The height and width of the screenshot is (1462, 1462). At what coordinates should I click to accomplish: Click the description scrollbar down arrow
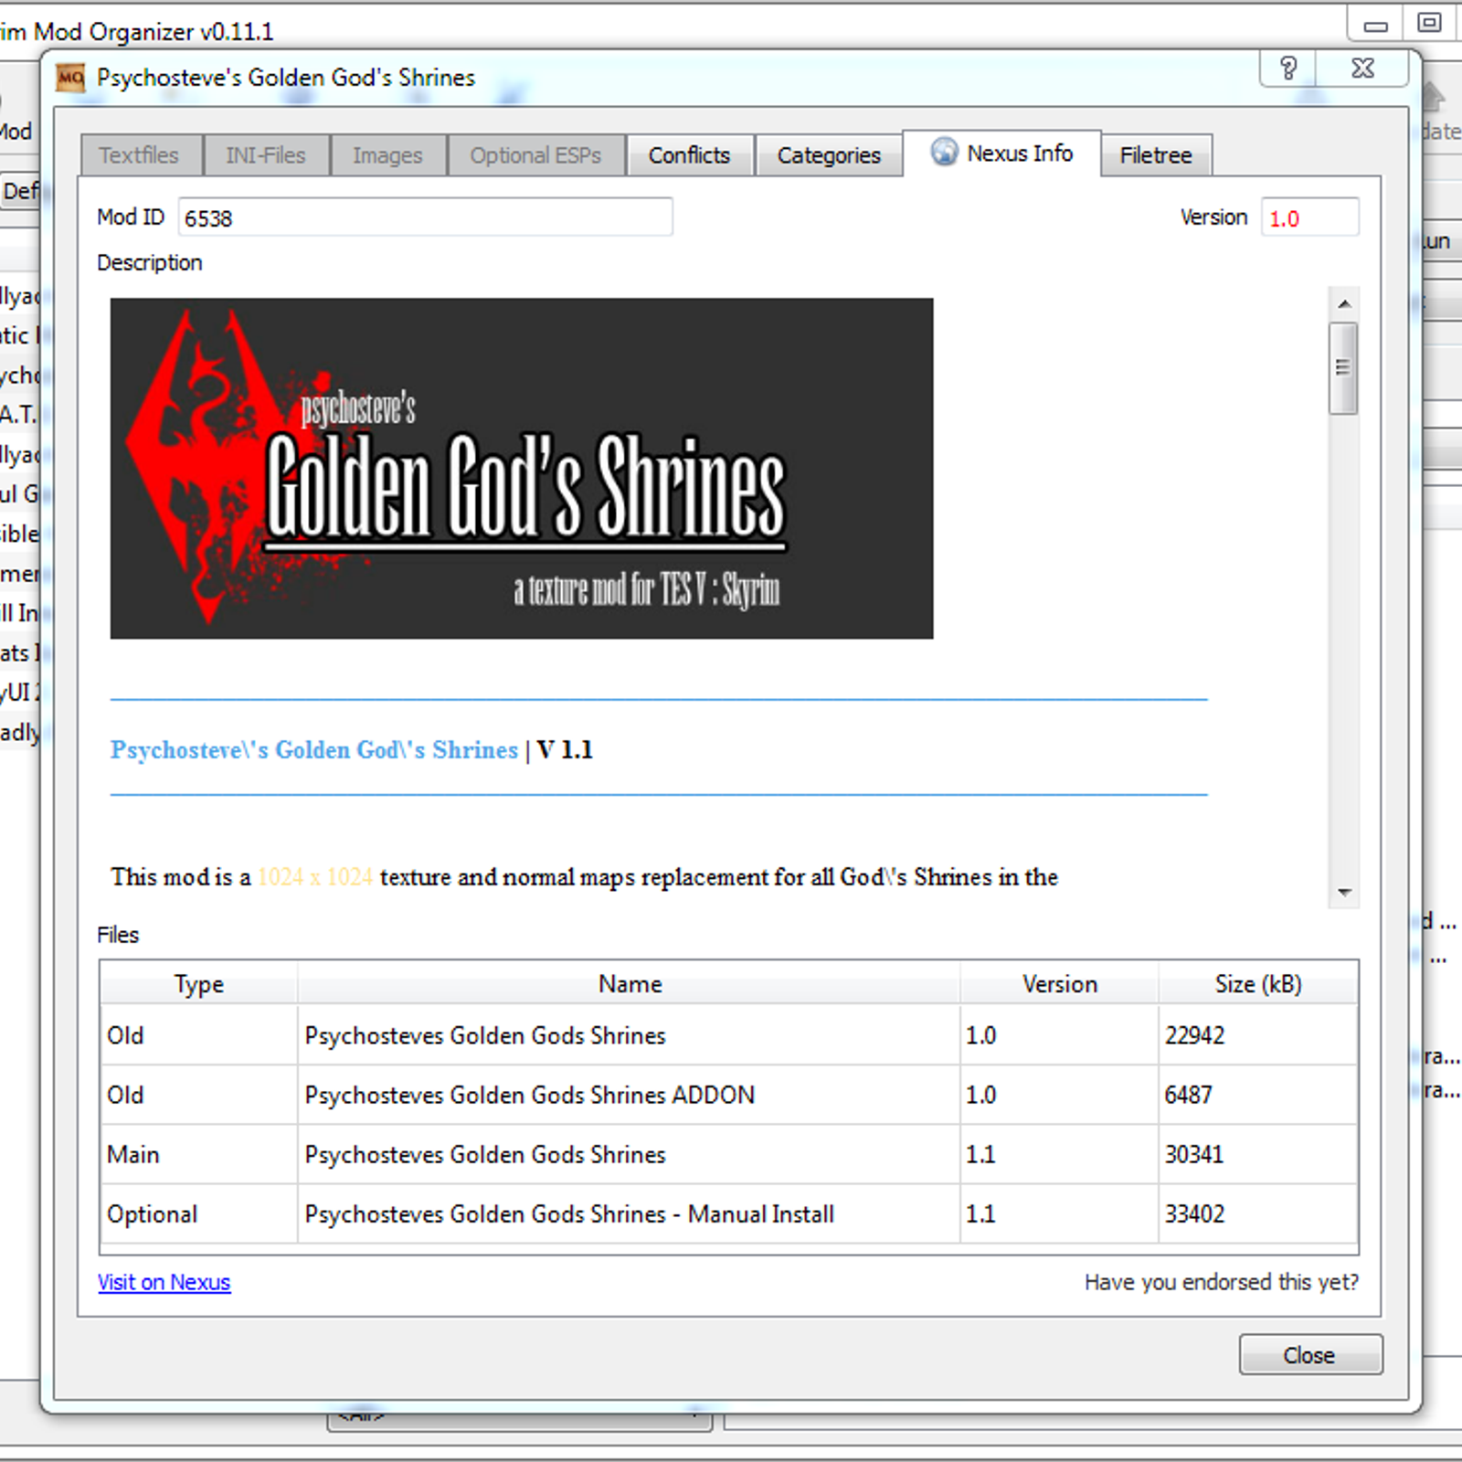tap(1344, 892)
